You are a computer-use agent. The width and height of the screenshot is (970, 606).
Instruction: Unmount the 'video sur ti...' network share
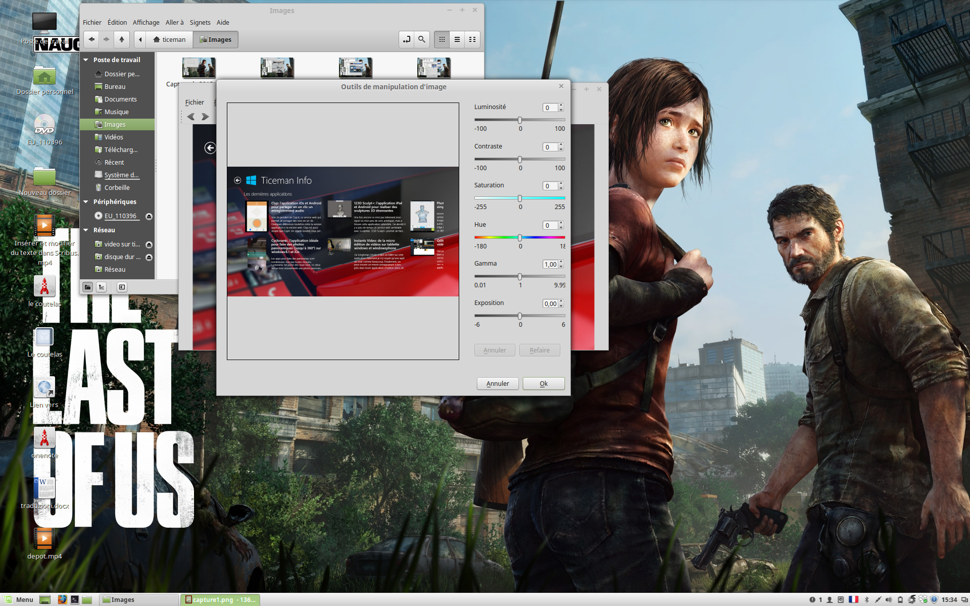149,244
